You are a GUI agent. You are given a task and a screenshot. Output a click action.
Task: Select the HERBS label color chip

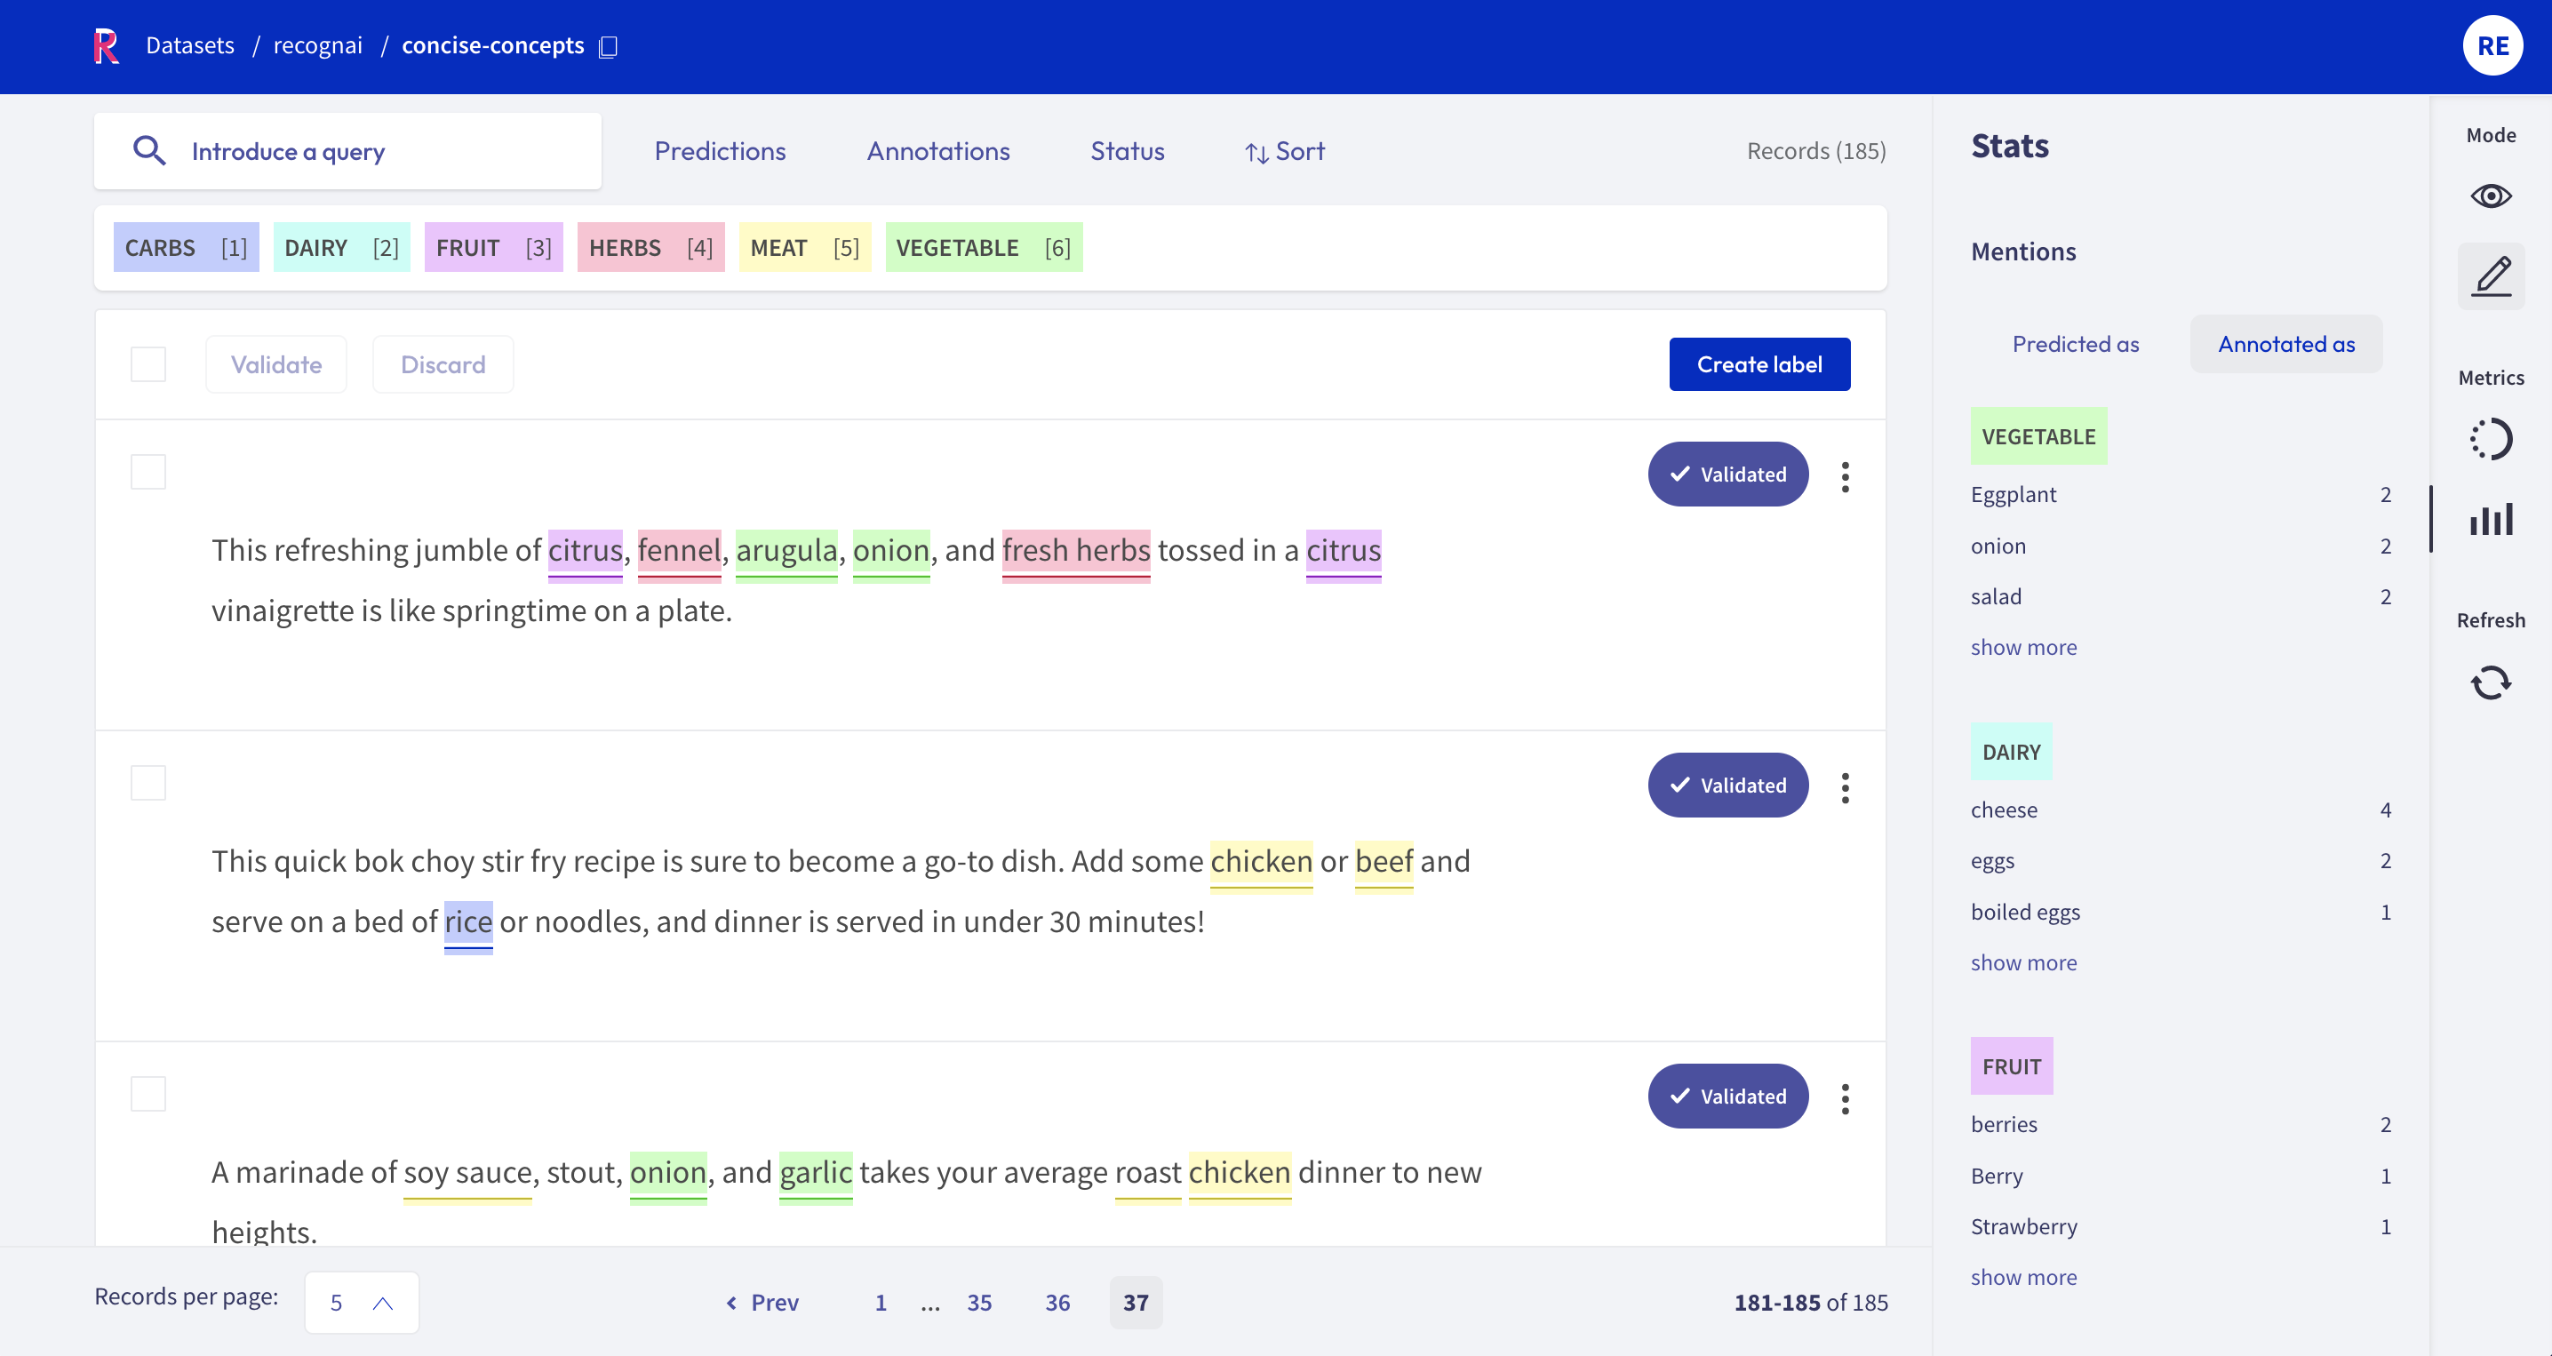tap(650, 248)
